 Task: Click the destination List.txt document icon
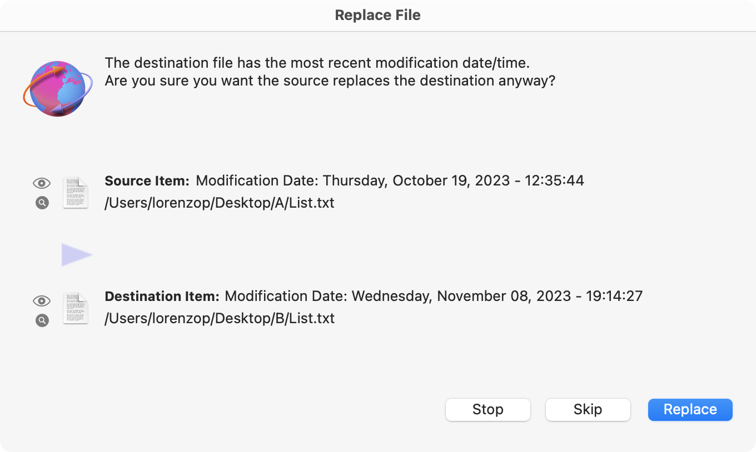pyautogui.click(x=76, y=308)
